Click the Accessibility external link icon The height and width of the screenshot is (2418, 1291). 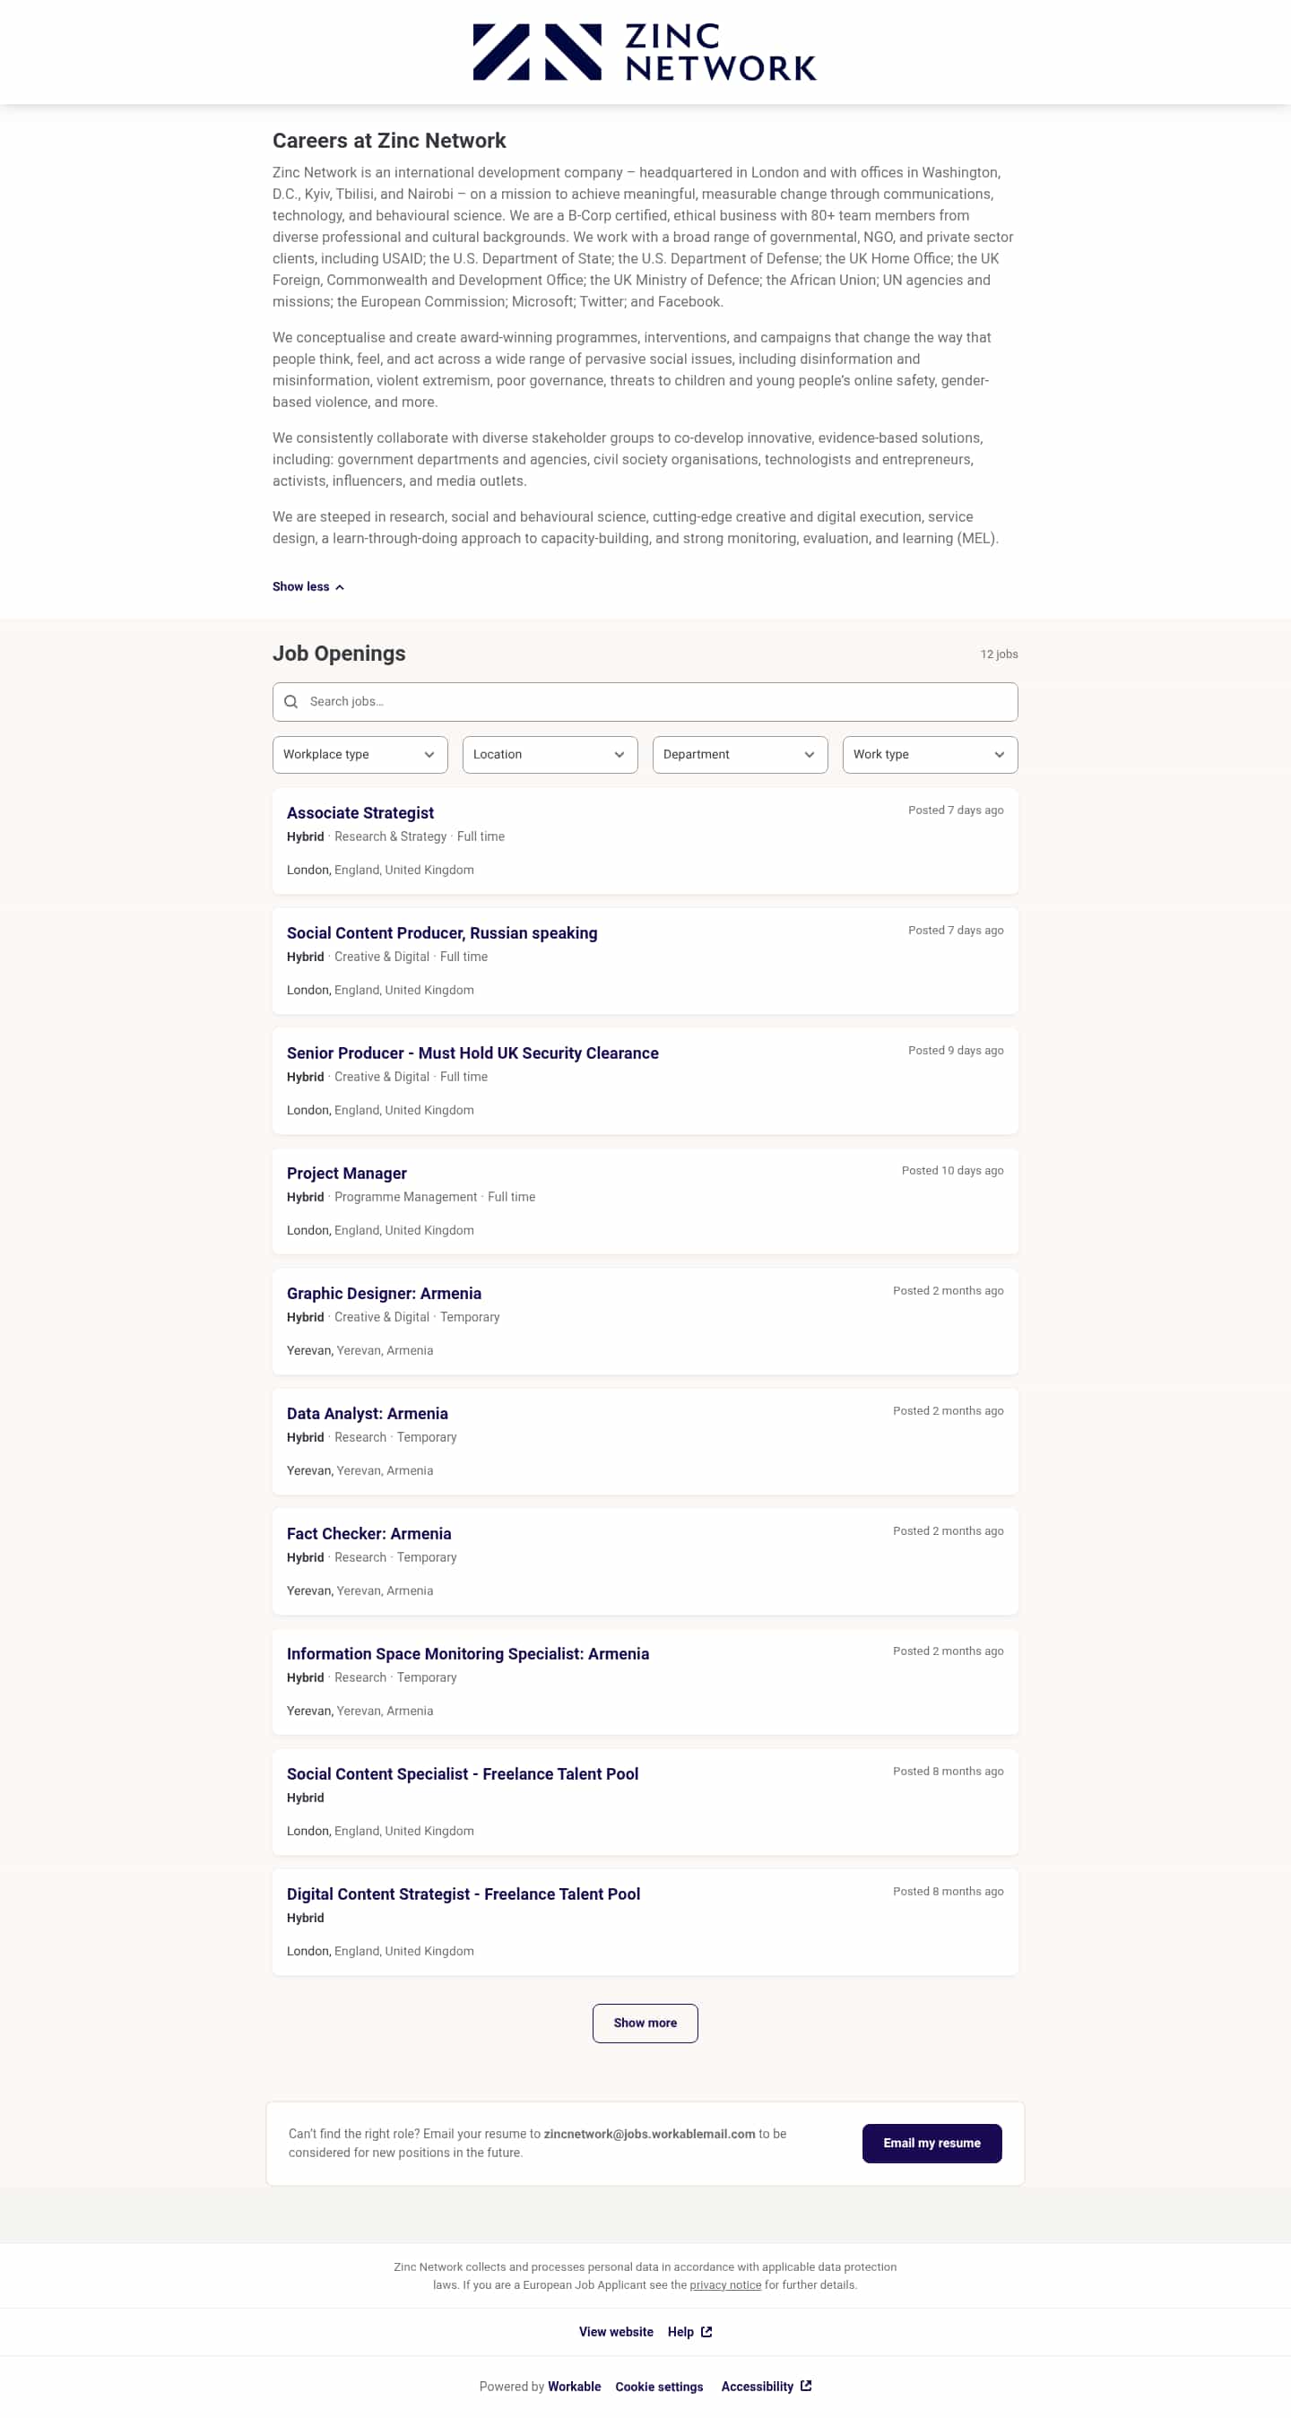point(806,2386)
